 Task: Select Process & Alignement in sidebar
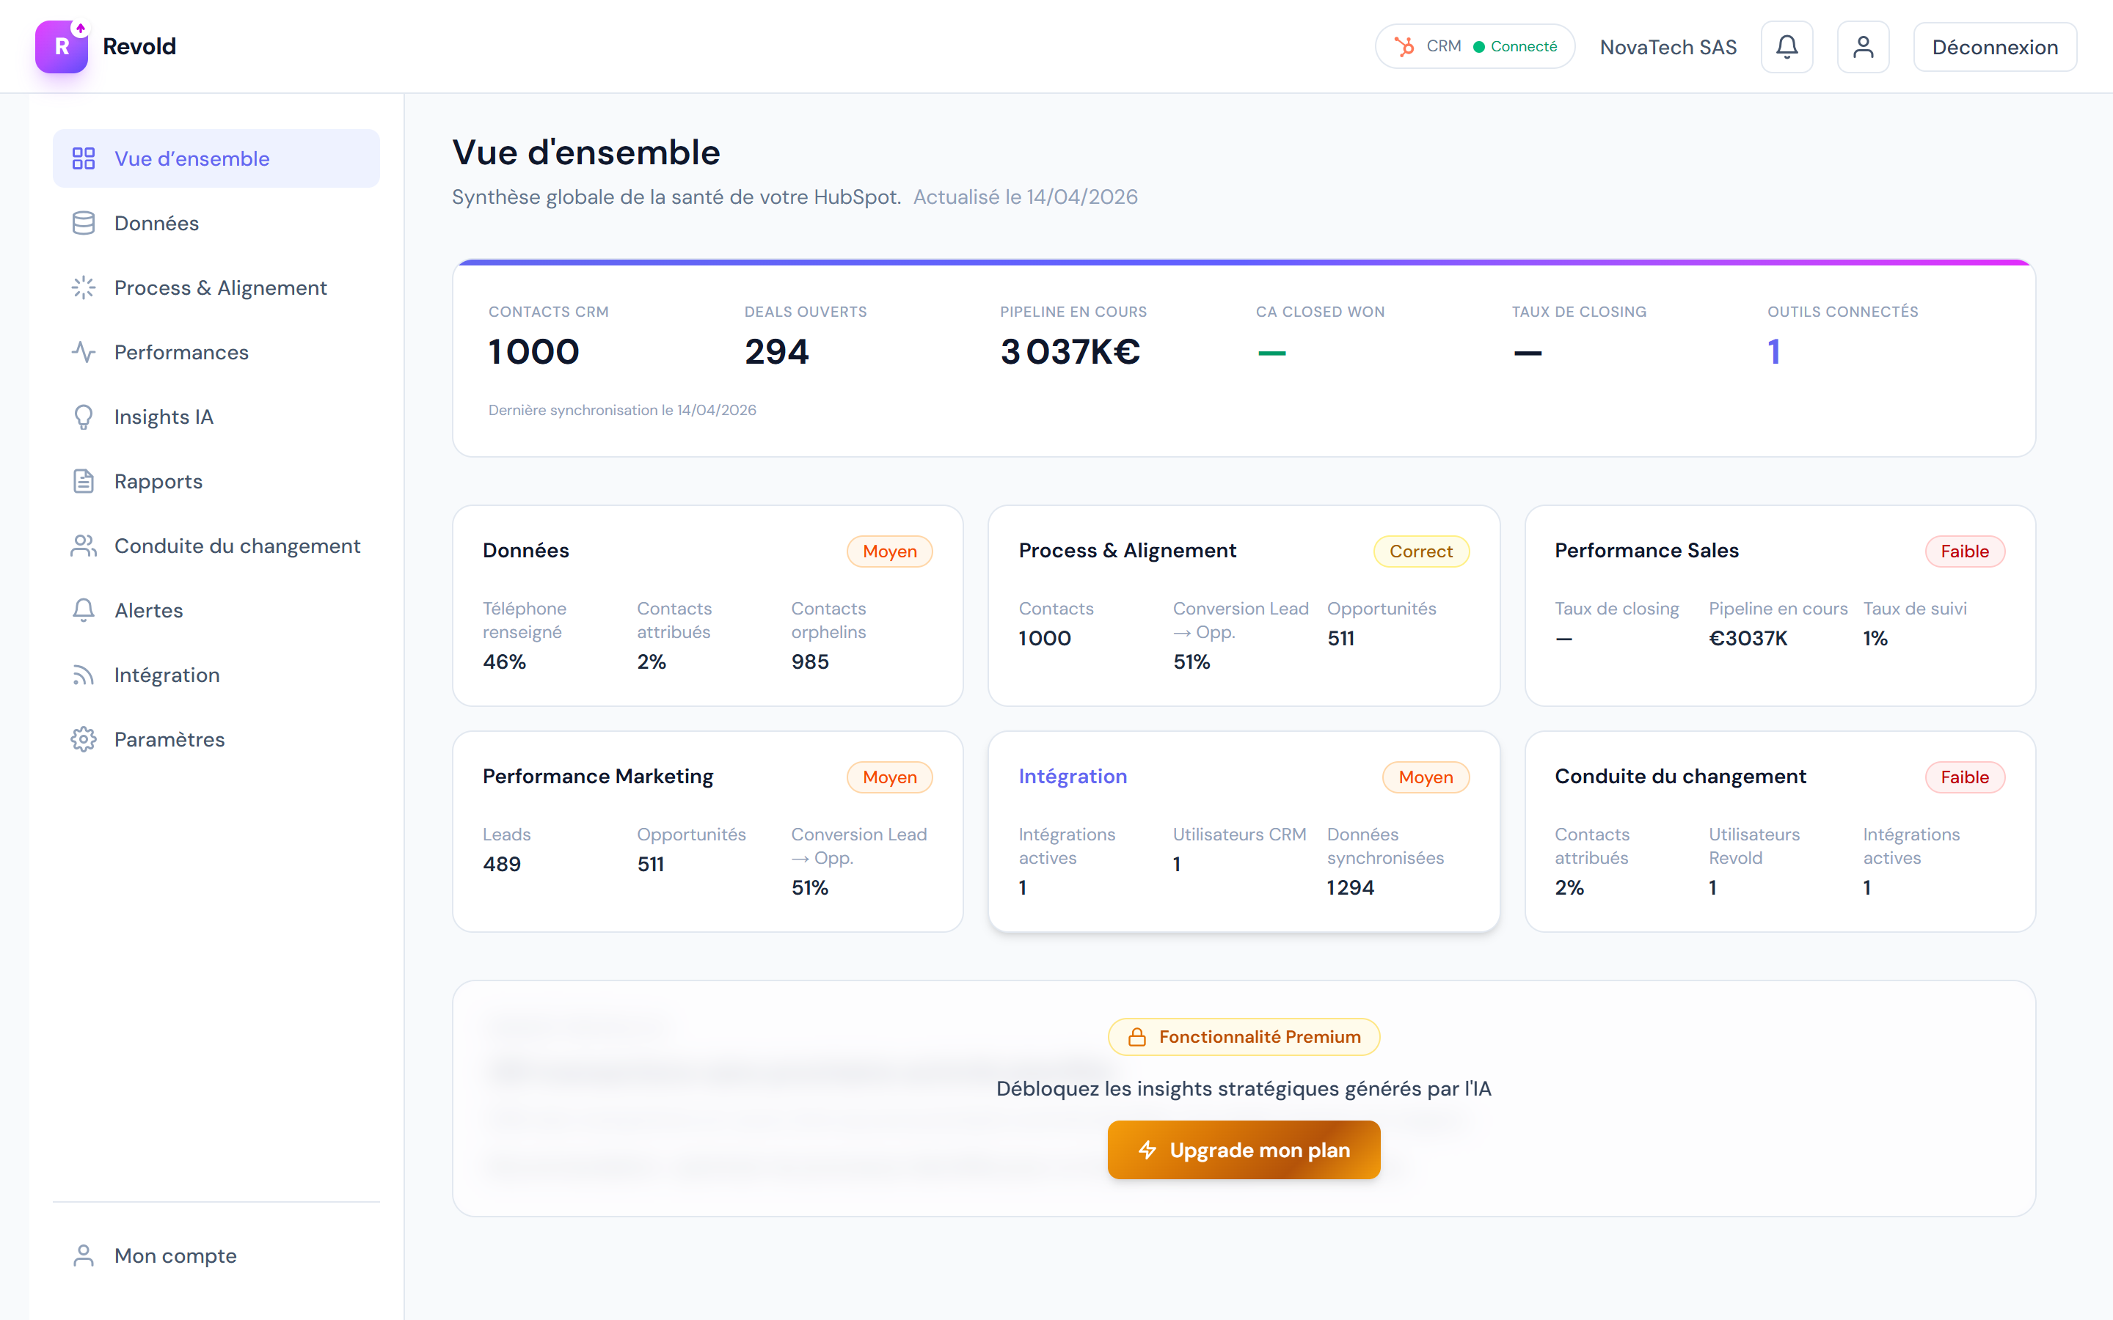point(220,288)
